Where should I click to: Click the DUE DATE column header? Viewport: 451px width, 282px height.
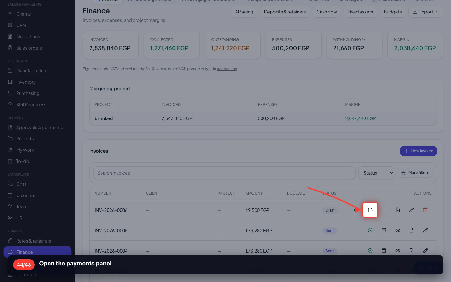296,193
